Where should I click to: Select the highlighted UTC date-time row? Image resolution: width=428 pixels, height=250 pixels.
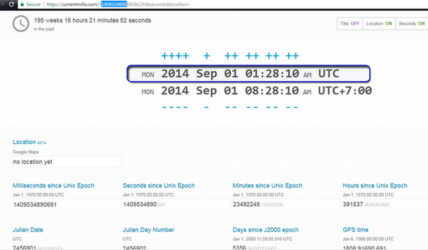248,73
